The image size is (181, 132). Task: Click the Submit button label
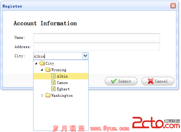pos(124,81)
